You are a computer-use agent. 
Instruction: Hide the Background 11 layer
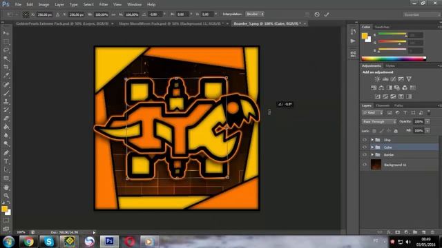click(365, 165)
